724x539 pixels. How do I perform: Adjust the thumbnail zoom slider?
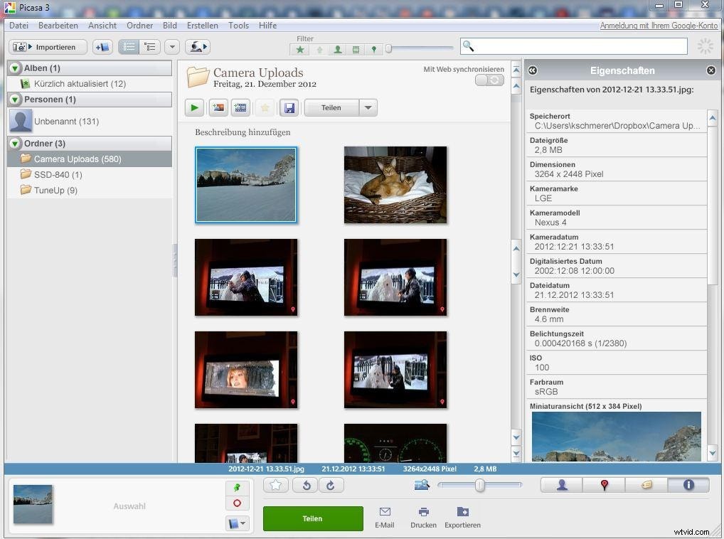(x=479, y=485)
